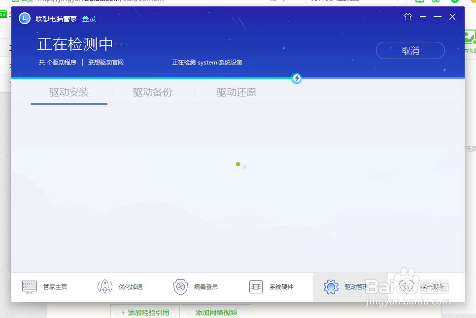476x318 pixels.
Task: Click the lightning progress marker
Action: click(x=297, y=78)
